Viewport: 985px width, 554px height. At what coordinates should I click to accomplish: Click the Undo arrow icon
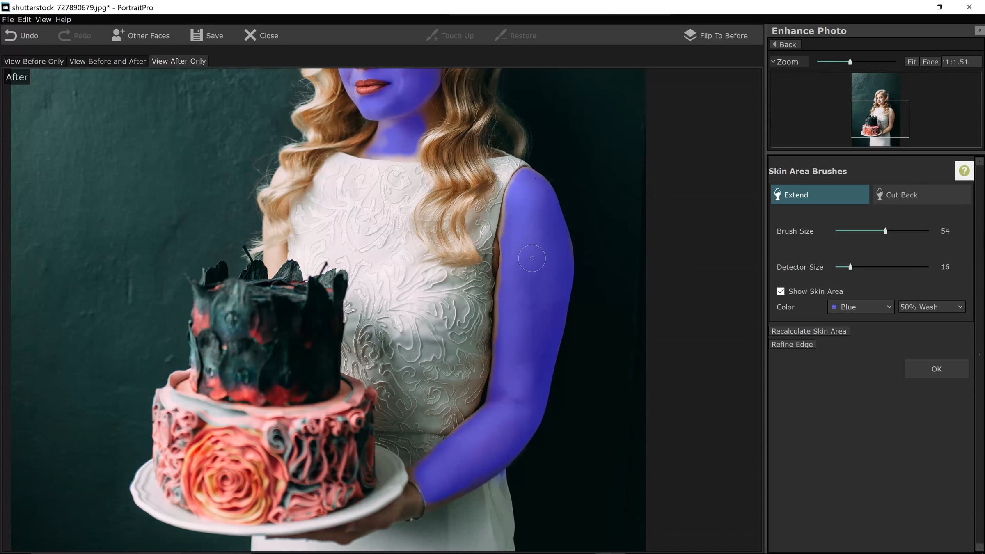coord(11,36)
